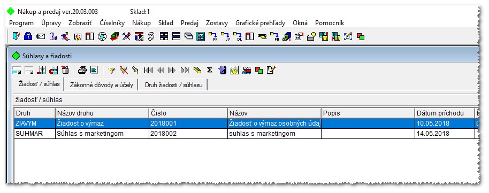Image resolution: width=489 pixels, height=193 pixels.
Task: Go to next record arrow icon
Action: [172, 70]
